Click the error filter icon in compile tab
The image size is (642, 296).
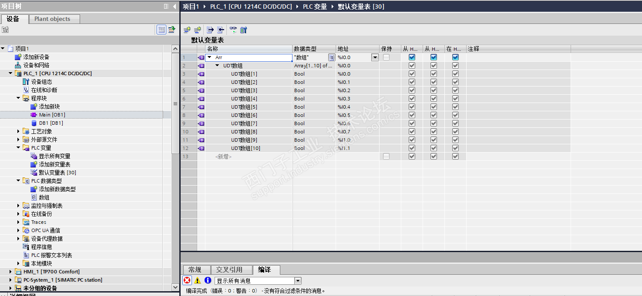pyautogui.click(x=187, y=280)
